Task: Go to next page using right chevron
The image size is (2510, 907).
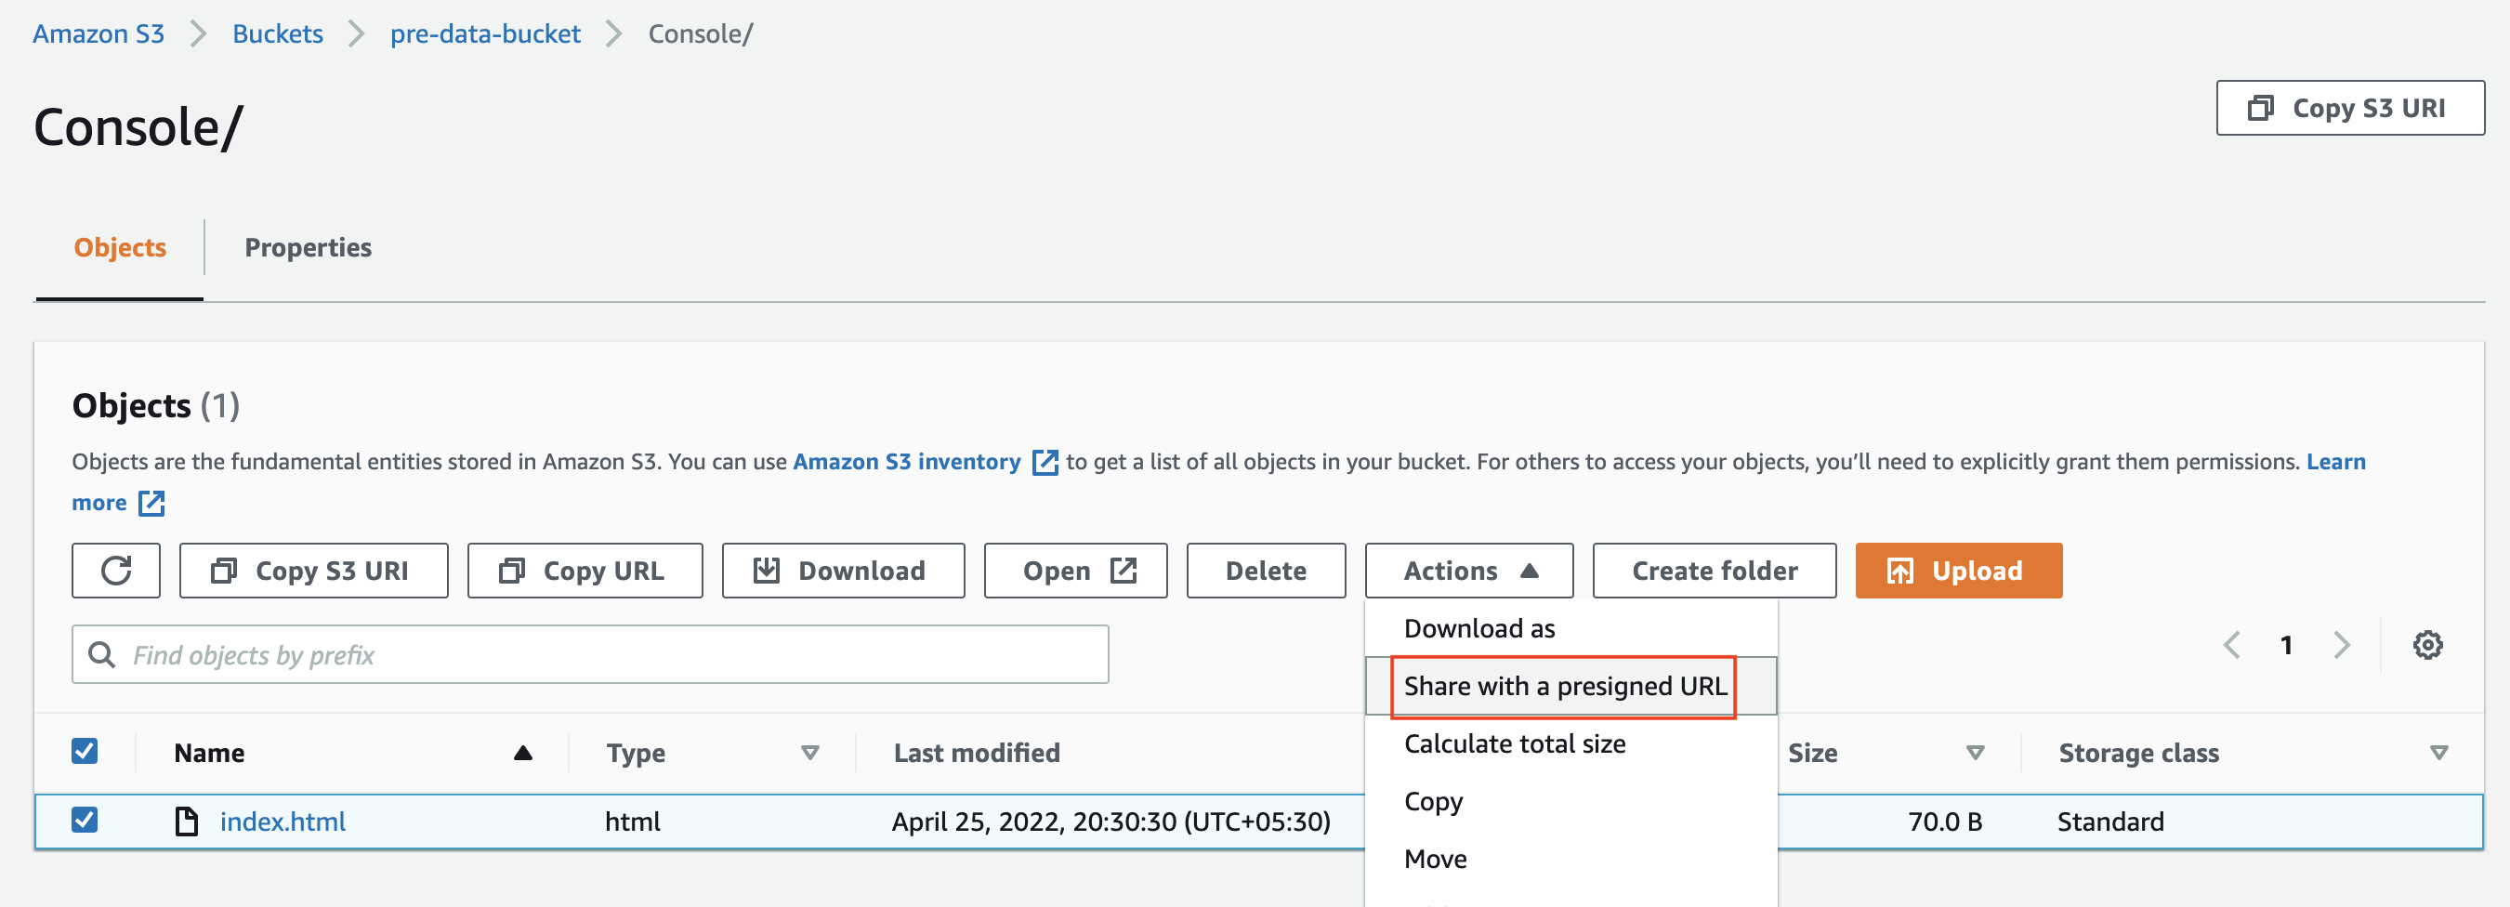Action: tap(2343, 644)
